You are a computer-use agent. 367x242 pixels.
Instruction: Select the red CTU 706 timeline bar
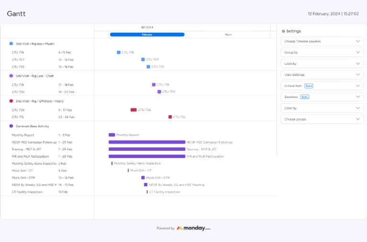(x=133, y=110)
